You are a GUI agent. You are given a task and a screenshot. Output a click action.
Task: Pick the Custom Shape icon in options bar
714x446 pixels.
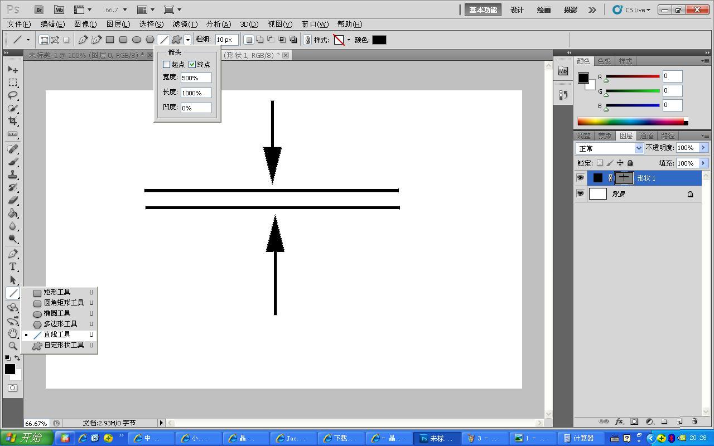pyautogui.click(x=177, y=40)
